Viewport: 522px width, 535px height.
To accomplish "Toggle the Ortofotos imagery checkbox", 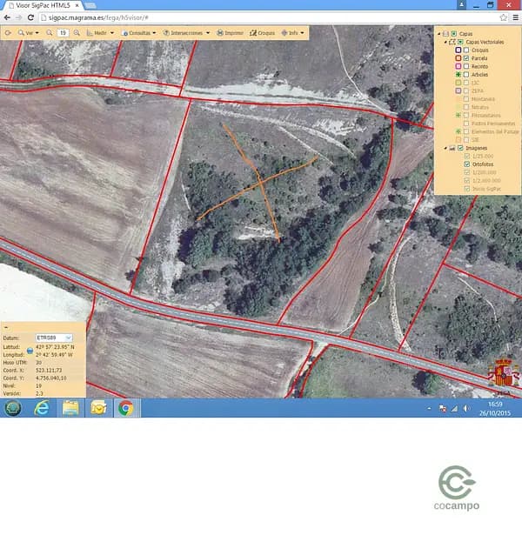I will [x=466, y=164].
